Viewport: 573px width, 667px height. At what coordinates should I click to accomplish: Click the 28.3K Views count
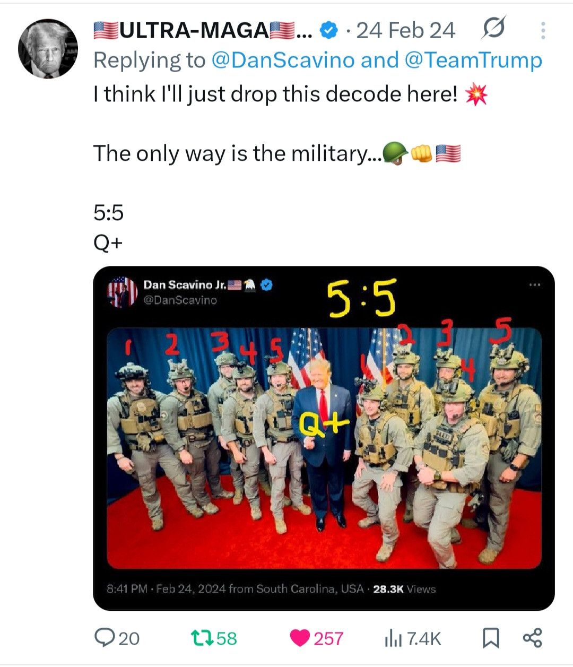click(404, 589)
